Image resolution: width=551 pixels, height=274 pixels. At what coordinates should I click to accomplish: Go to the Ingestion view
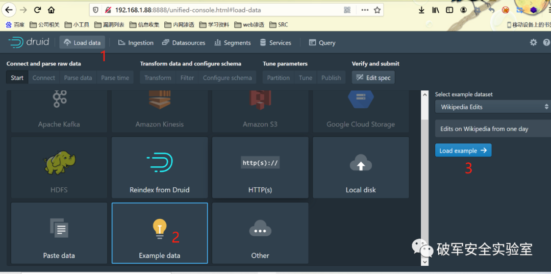click(x=136, y=42)
